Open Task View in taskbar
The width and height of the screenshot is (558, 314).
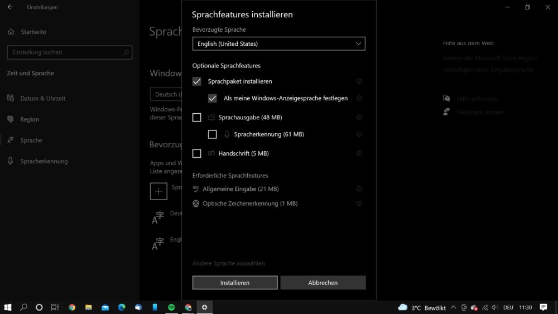coord(55,307)
